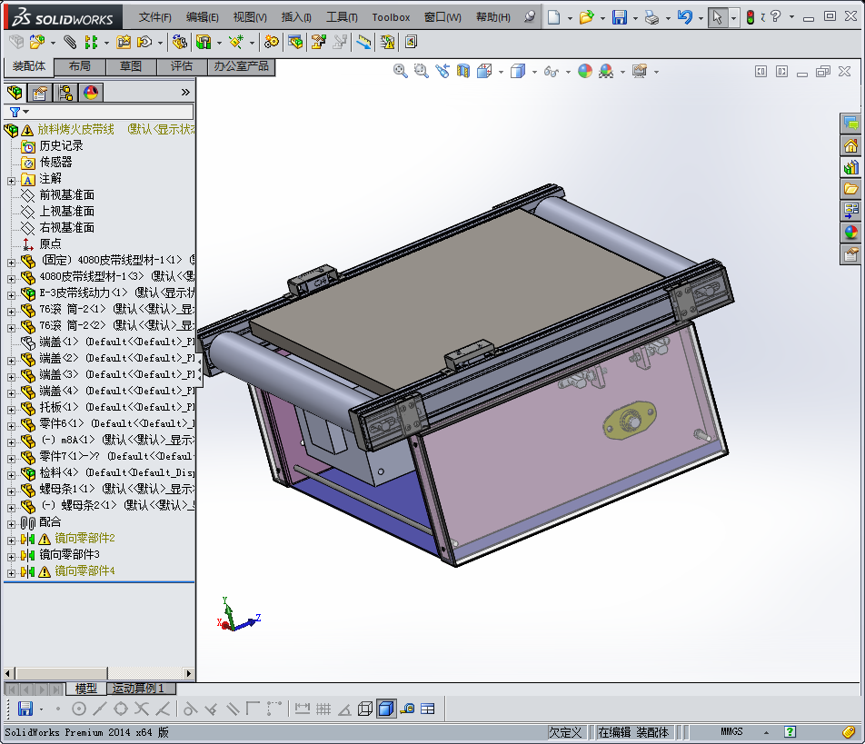Click Show Hidden Components icon
Viewport: 865px width, 744px height.
(x=179, y=42)
